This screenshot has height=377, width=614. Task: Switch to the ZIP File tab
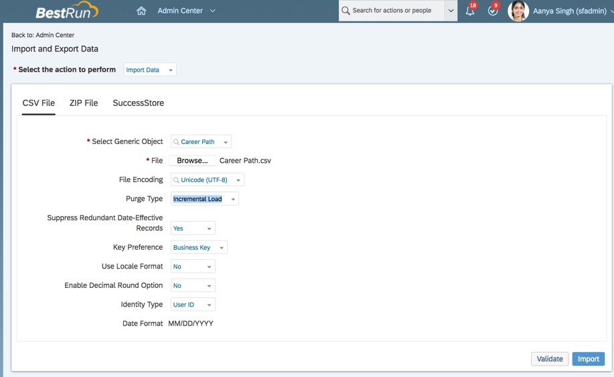pyautogui.click(x=84, y=103)
